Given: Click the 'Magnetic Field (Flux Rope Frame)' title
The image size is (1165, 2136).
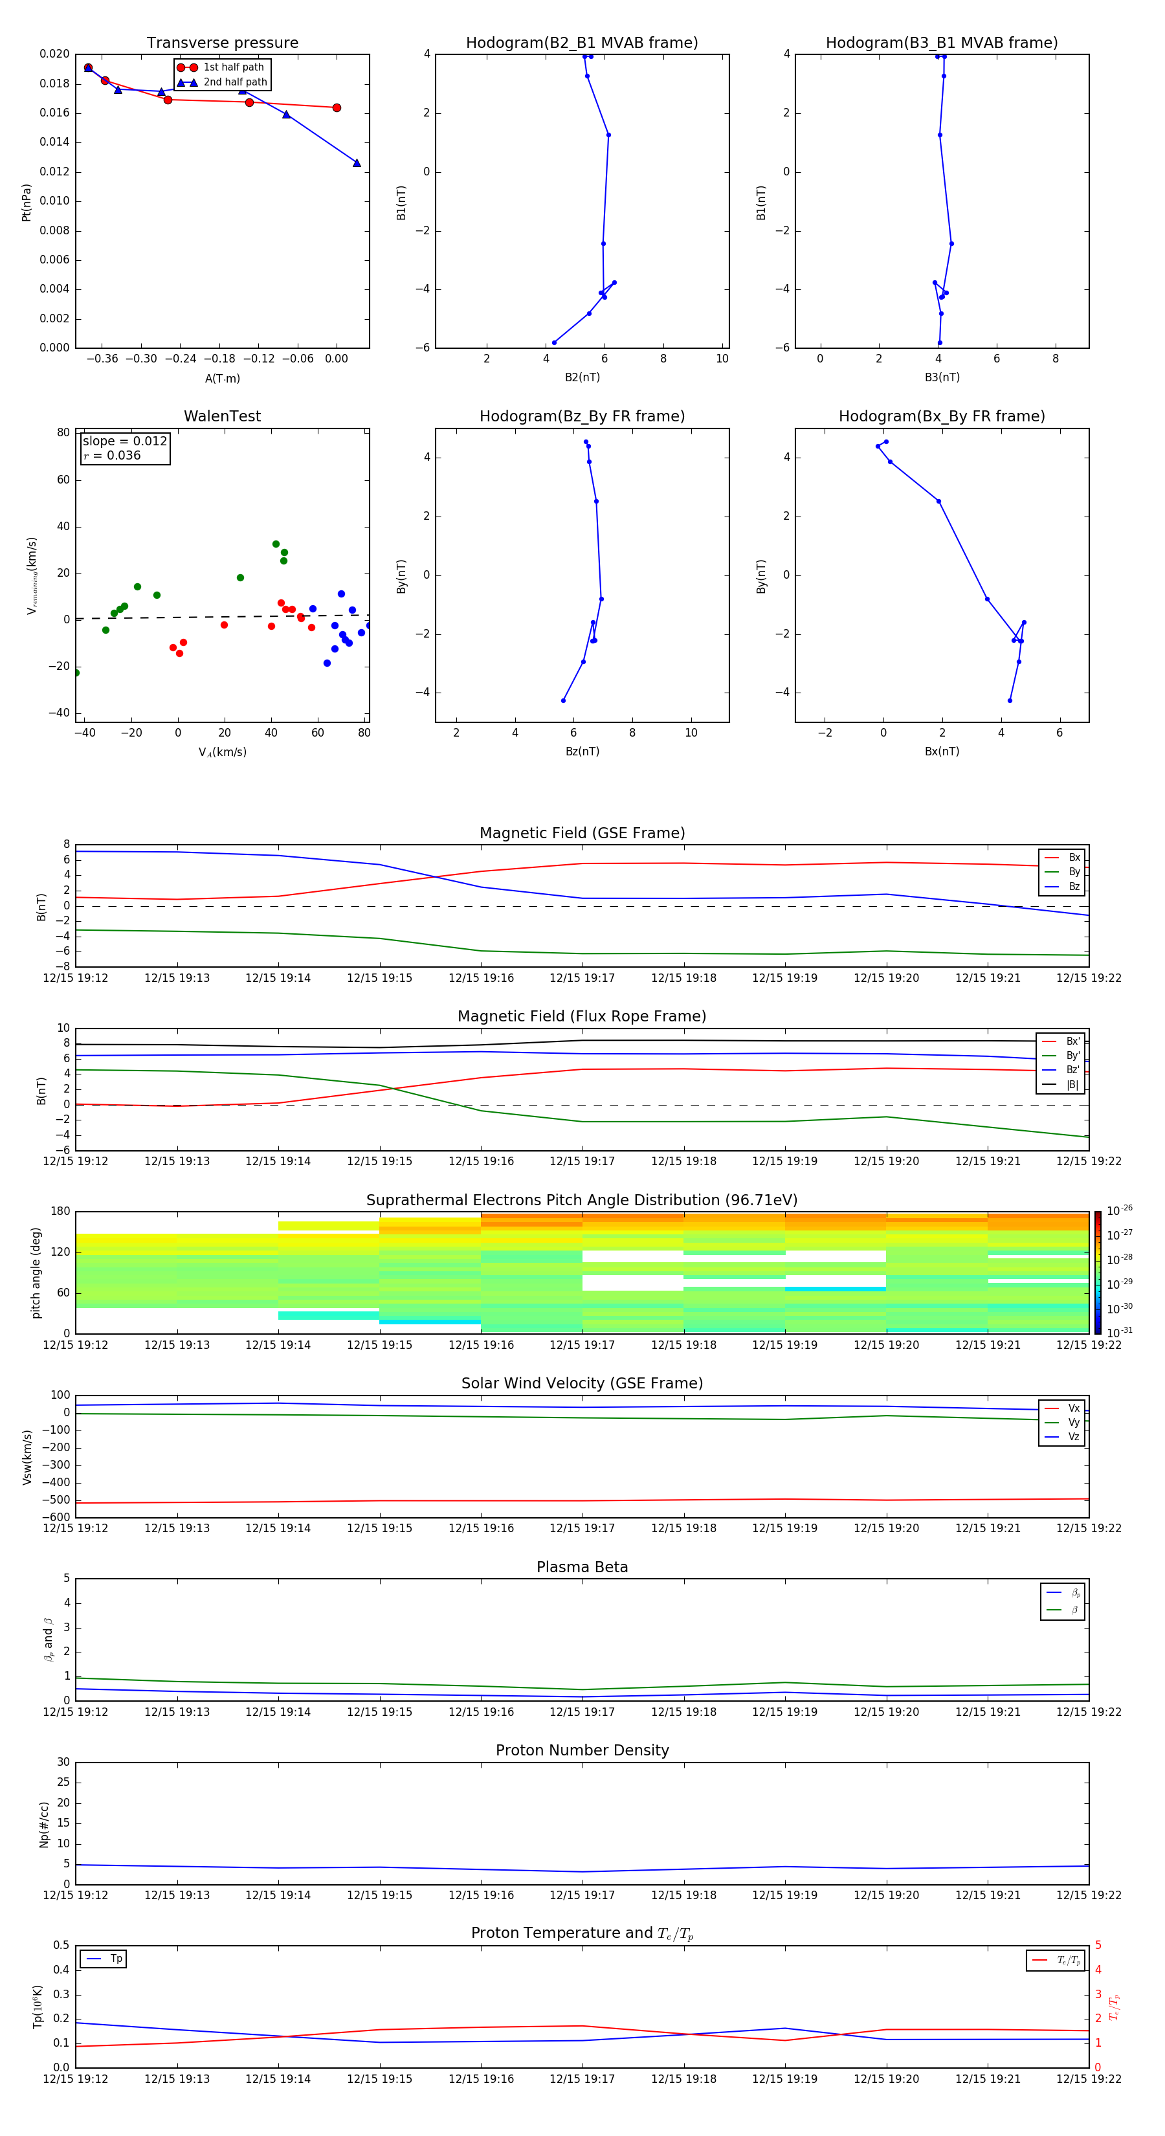Looking at the screenshot, I should 582,1017.
